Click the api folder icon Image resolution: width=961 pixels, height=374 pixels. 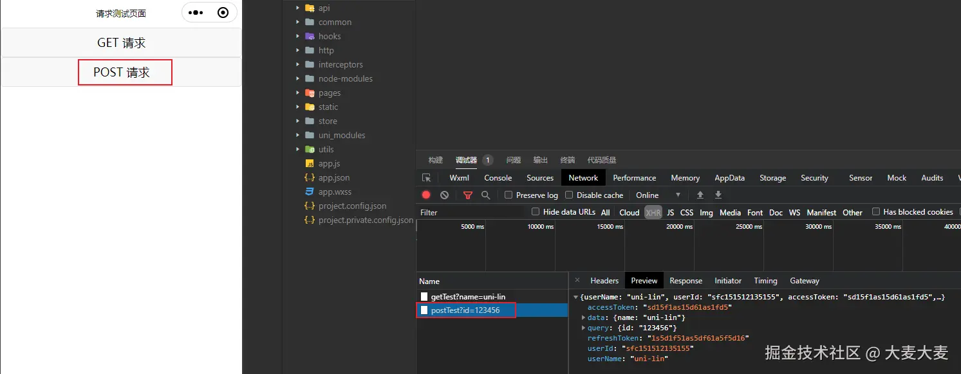(309, 8)
